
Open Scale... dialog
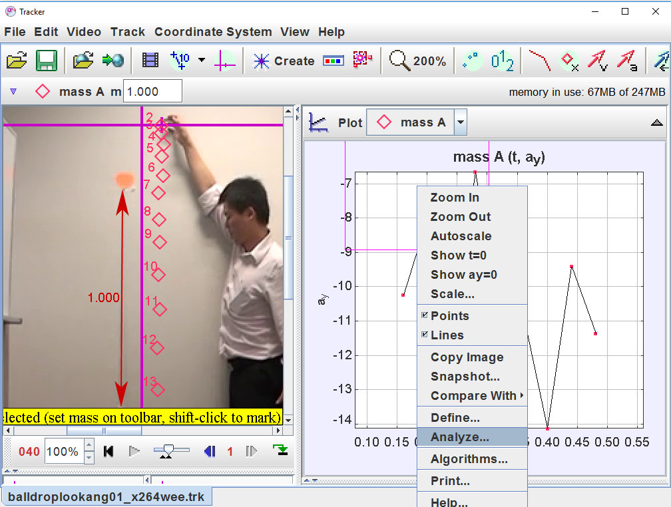pos(472,294)
